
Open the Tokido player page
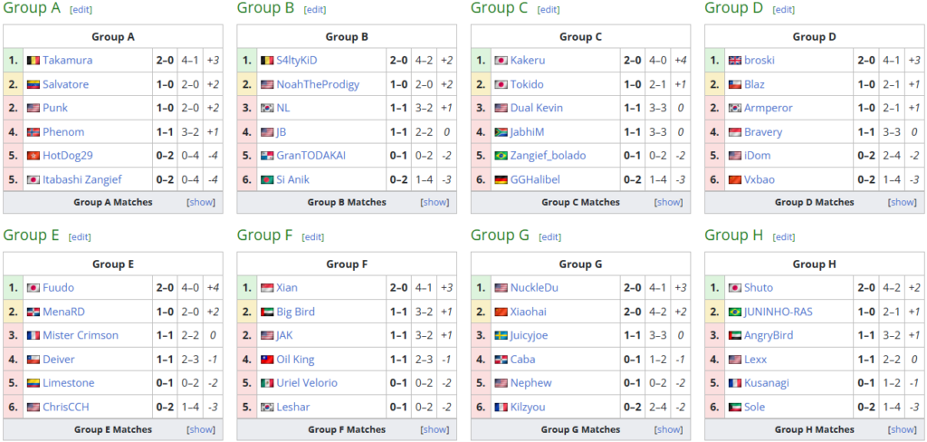pyautogui.click(x=527, y=84)
